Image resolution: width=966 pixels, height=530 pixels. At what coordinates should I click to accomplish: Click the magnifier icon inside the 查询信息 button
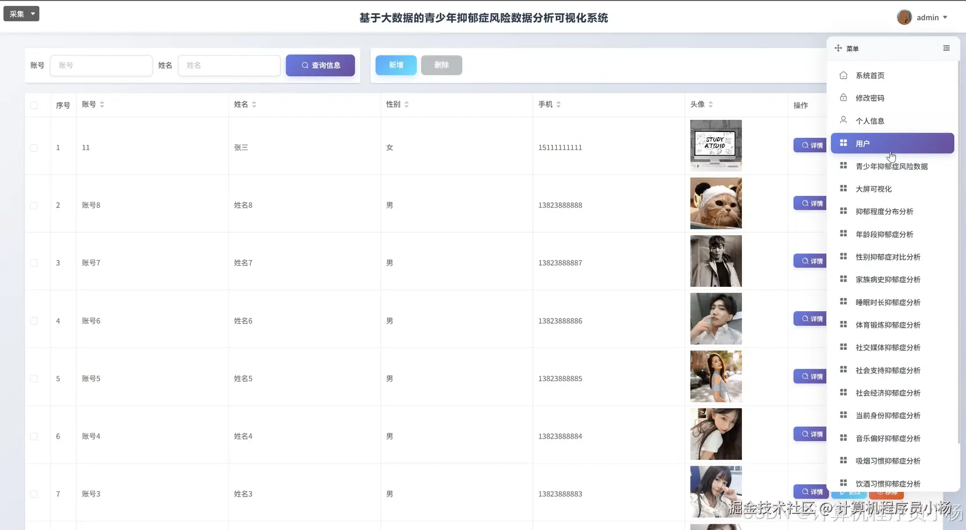304,65
